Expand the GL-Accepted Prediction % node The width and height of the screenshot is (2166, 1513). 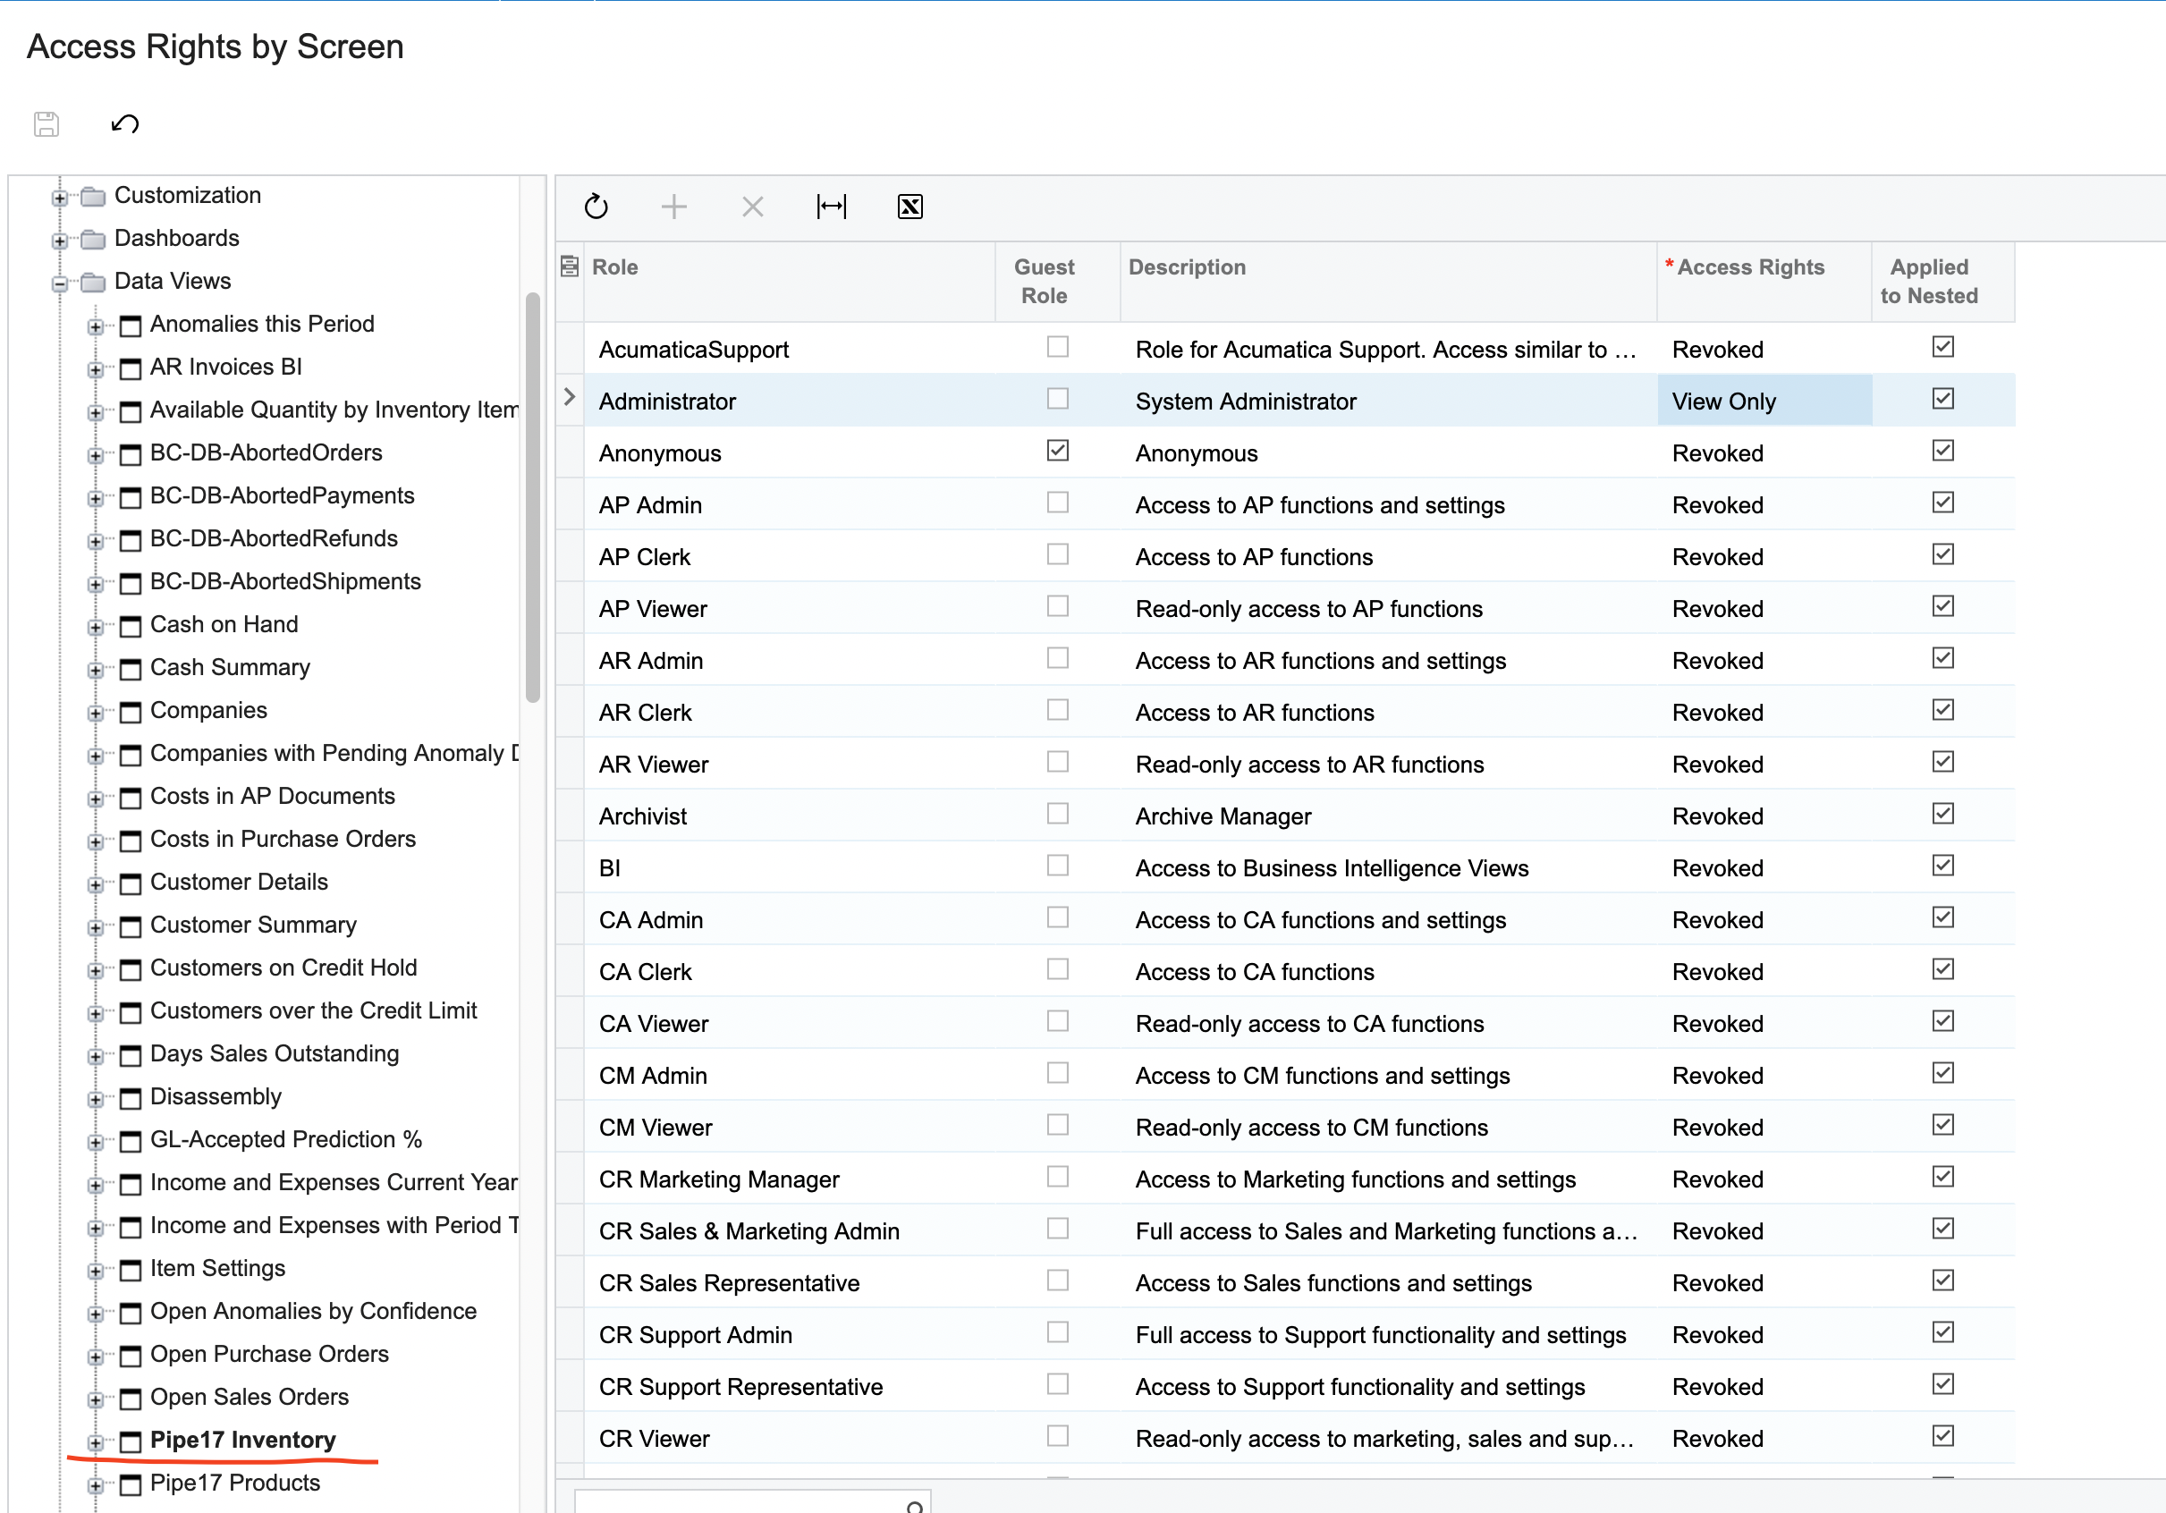point(96,1142)
